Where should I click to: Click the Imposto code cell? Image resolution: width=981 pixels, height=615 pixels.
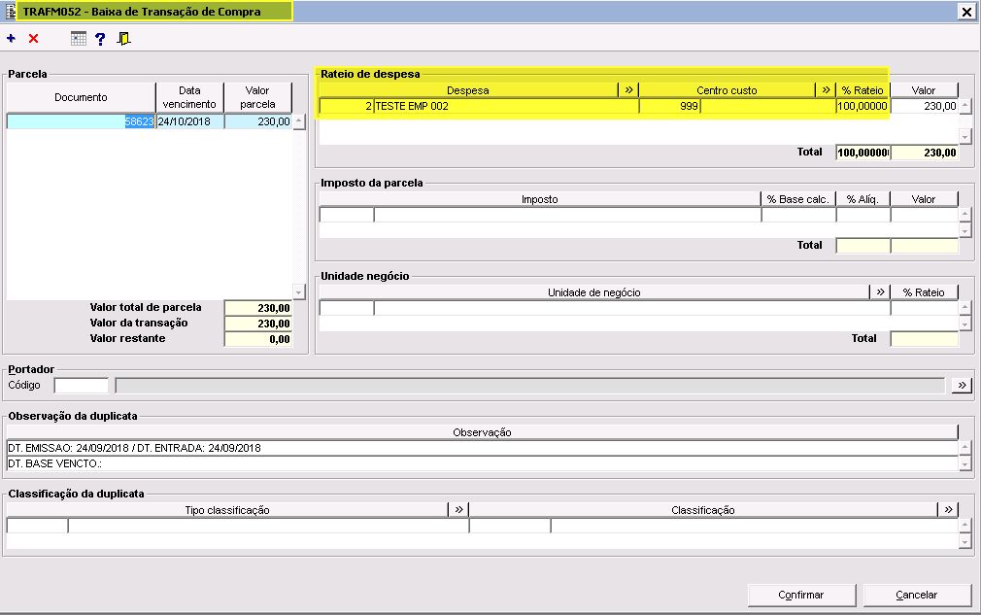[347, 215]
